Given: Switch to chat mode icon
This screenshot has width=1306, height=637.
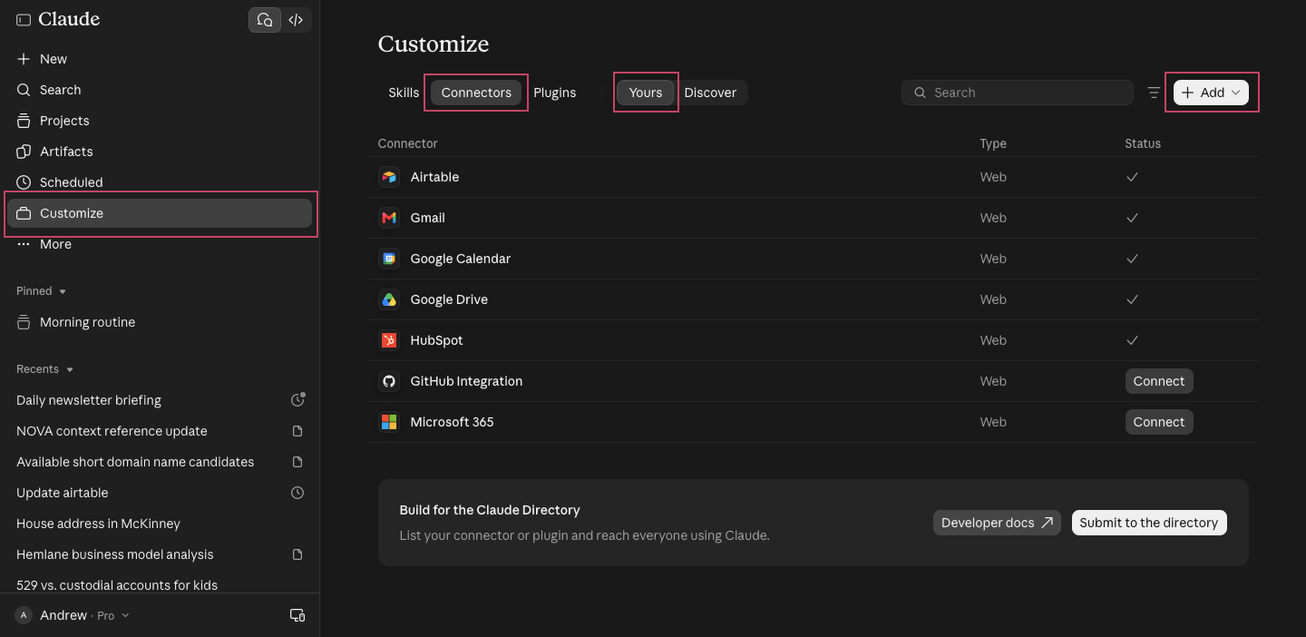Looking at the screenshot, I should click(x=265, y=20).
